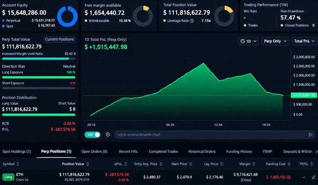The height and width of the screenshot is (185, 318).
Task: Click the Free margin donut gauge
Action: point(143,16)
